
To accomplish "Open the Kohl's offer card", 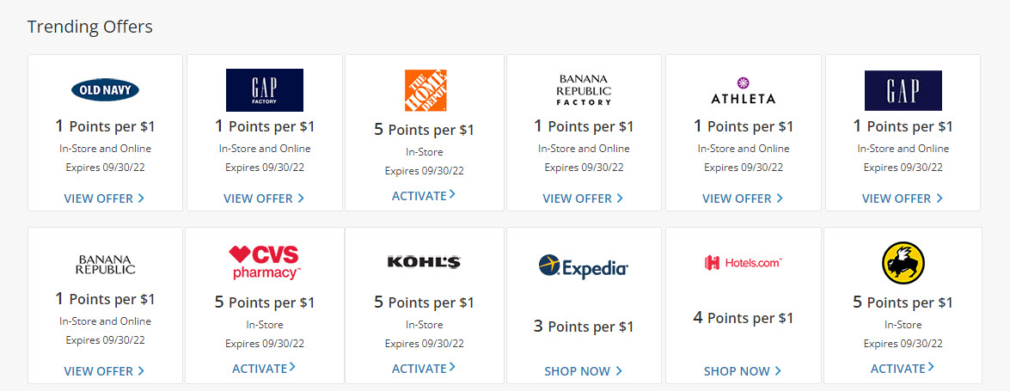I will pyautogui.click(x=425, y=305).
